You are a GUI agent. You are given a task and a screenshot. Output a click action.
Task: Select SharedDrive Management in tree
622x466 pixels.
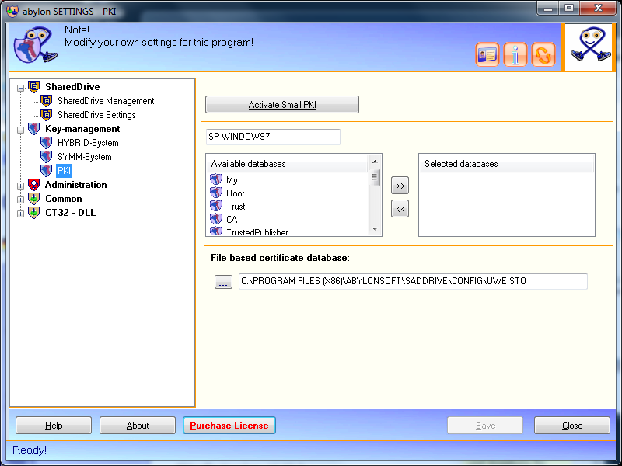point(106,101)
